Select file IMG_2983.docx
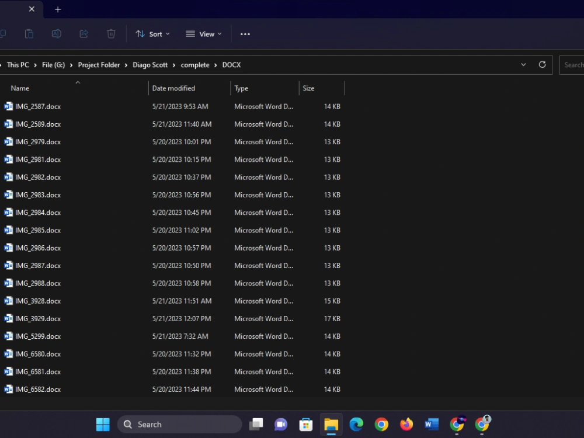Viewport: 584px width, 438px height. 37,195
